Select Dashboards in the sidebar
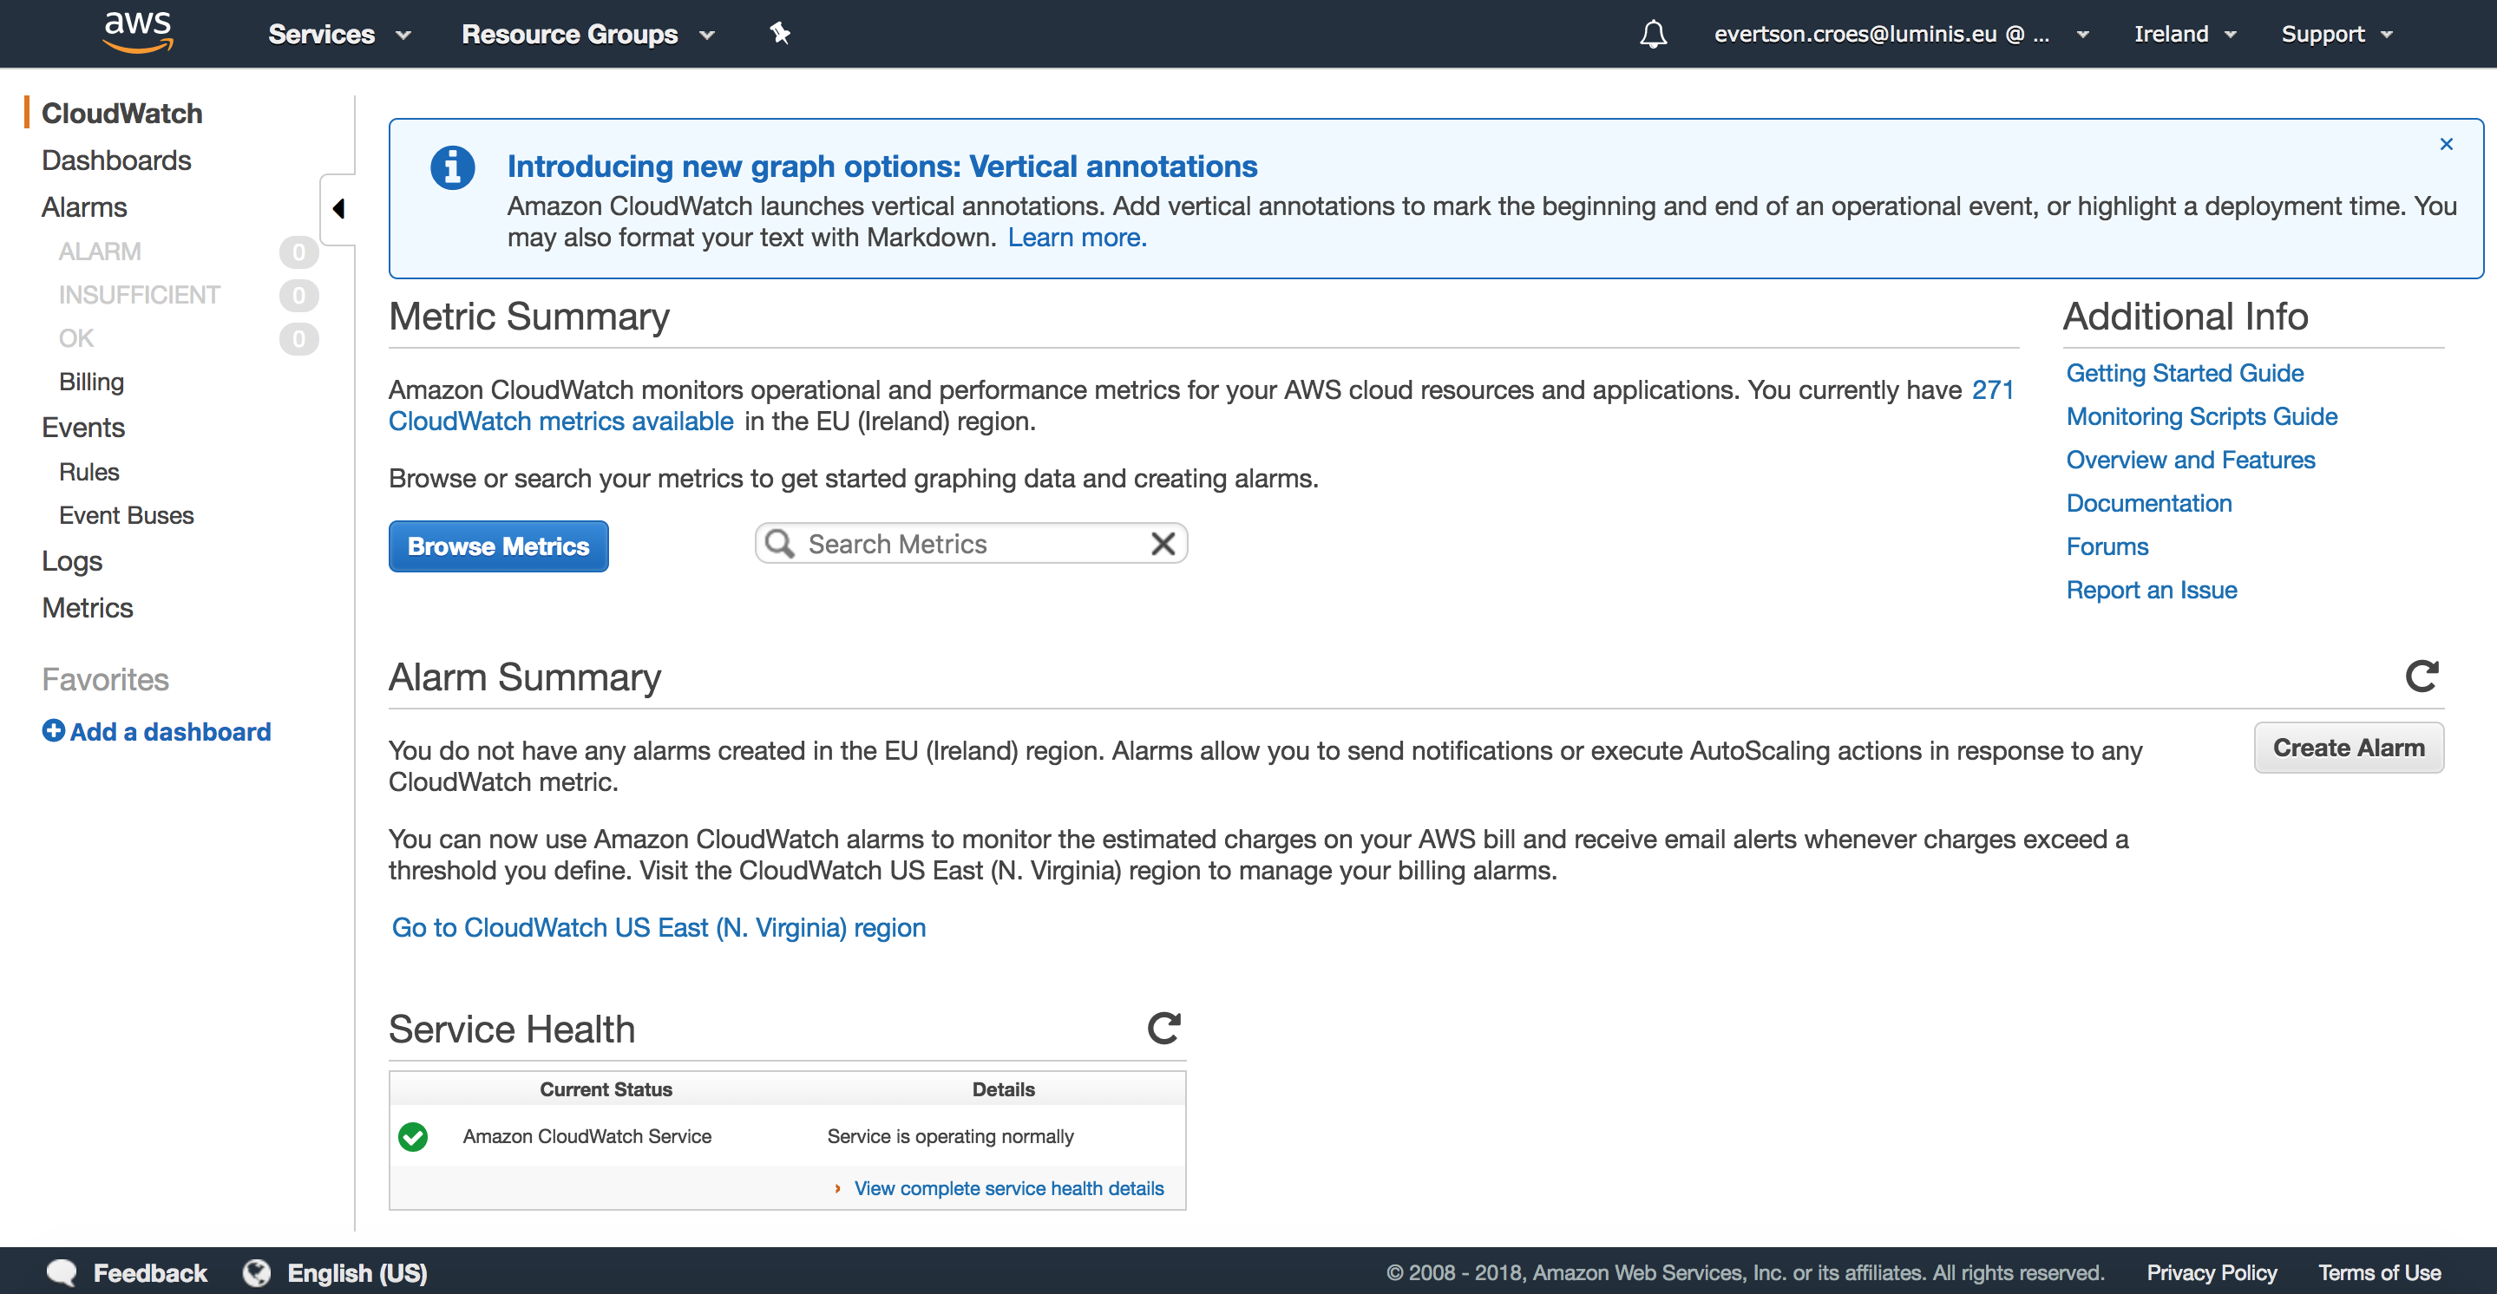Image resolution: width=2497 pixels, height=1294 pixels. [x=116, y=160]
